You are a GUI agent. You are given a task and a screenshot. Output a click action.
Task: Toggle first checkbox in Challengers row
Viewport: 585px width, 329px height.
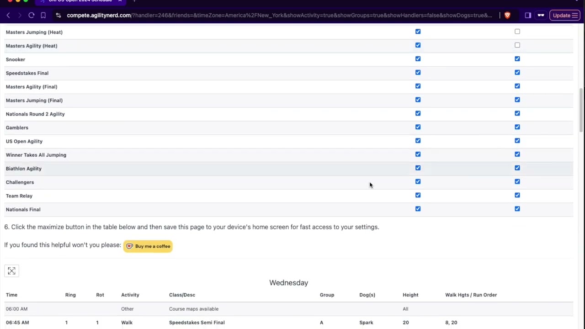click(418, 182)
